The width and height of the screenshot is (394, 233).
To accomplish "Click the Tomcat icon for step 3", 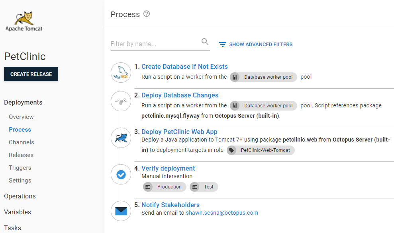I will coord(121,138).
